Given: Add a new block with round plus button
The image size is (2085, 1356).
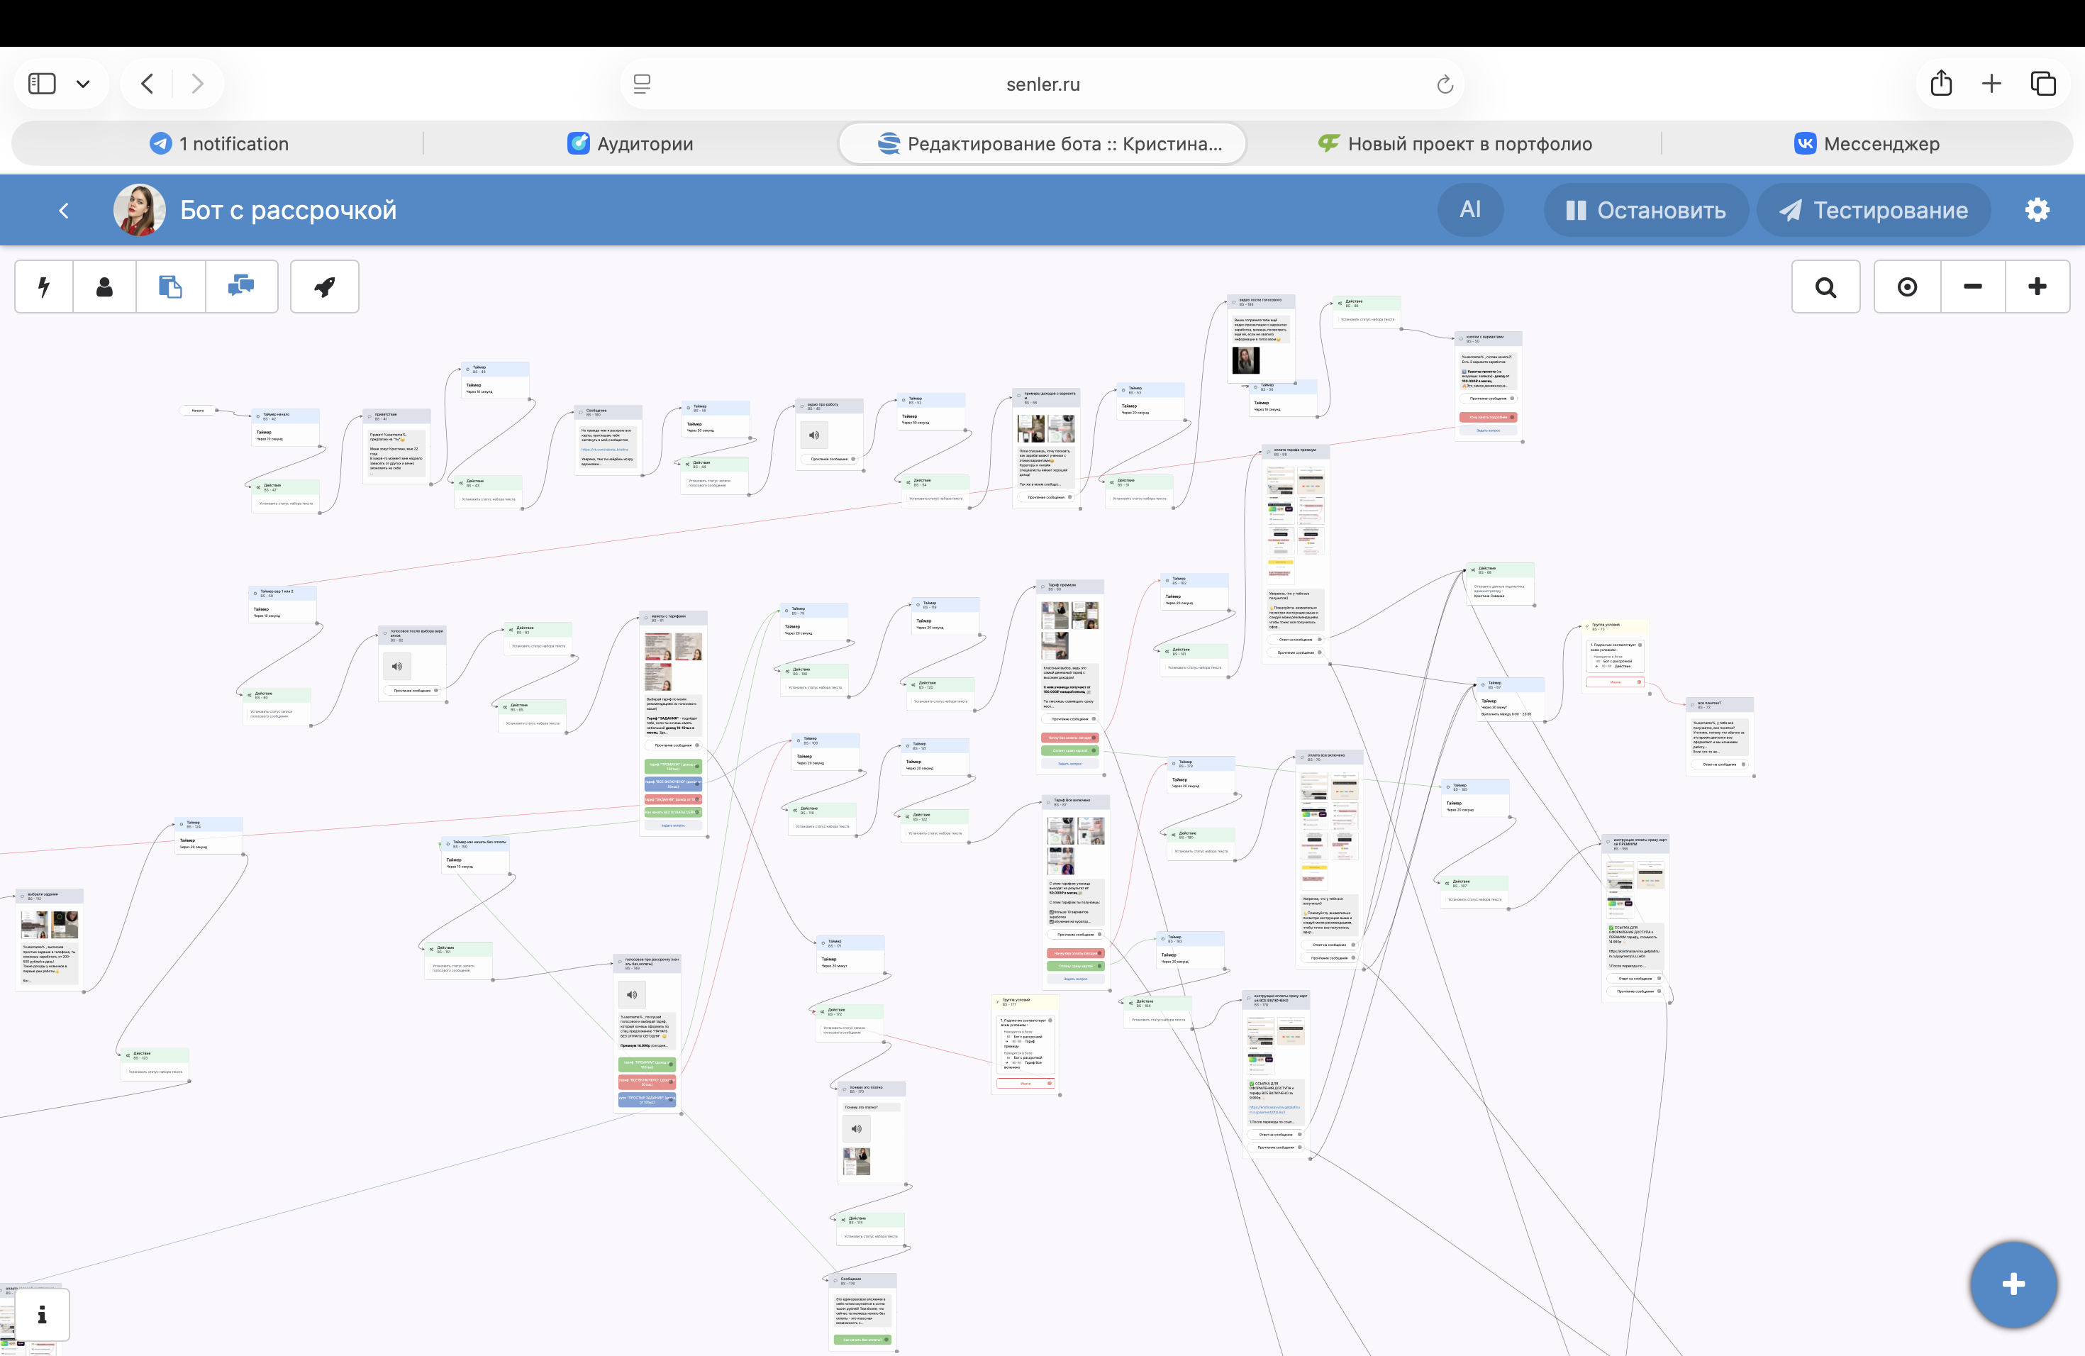Looking at the screenshot, I should 2013,1284.
